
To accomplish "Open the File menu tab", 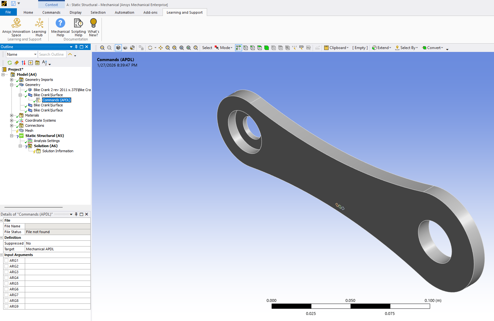I will coord(8,12).
